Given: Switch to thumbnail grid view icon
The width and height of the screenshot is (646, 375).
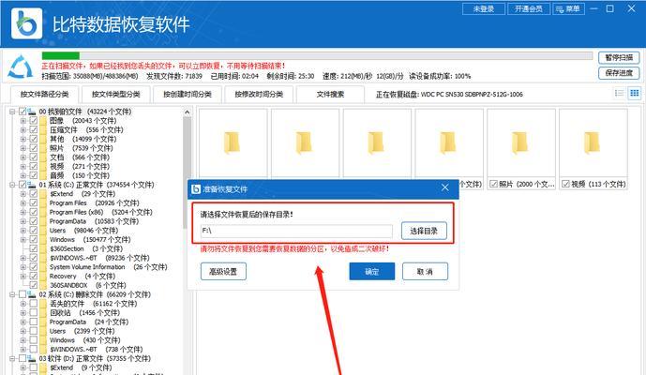Looking at the screenshot, I should coord(635,93).
